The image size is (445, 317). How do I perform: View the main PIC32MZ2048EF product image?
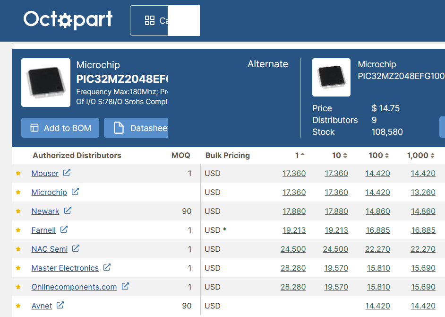(46, 82)
